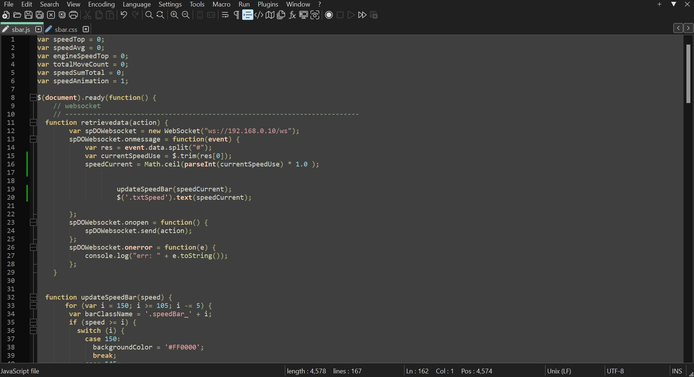694x377 pixels.
Task: Start macro recording
Action: click(329, 15)
